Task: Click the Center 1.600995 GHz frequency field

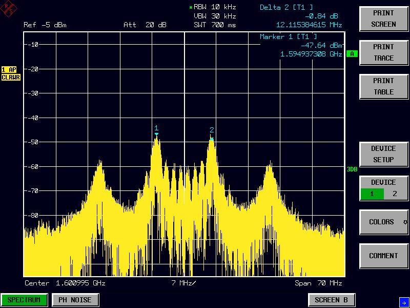Action: 65,283
